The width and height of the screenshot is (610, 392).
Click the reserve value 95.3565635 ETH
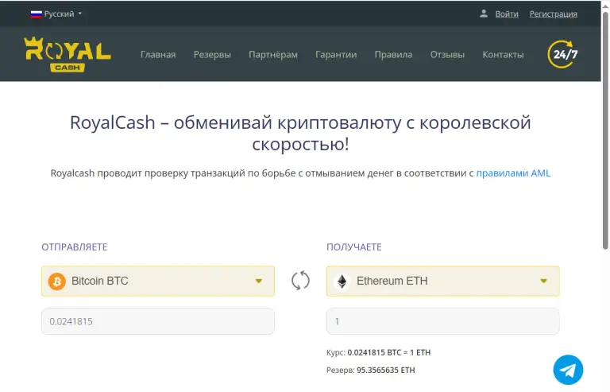coord(386,371)
